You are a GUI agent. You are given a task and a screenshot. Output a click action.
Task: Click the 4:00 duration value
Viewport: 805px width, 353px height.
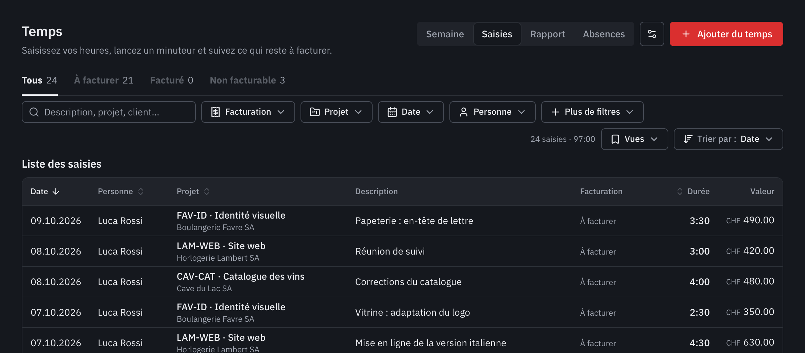700,282
